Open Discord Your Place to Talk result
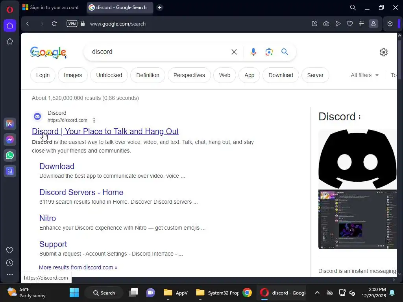 tap(105, 131)
